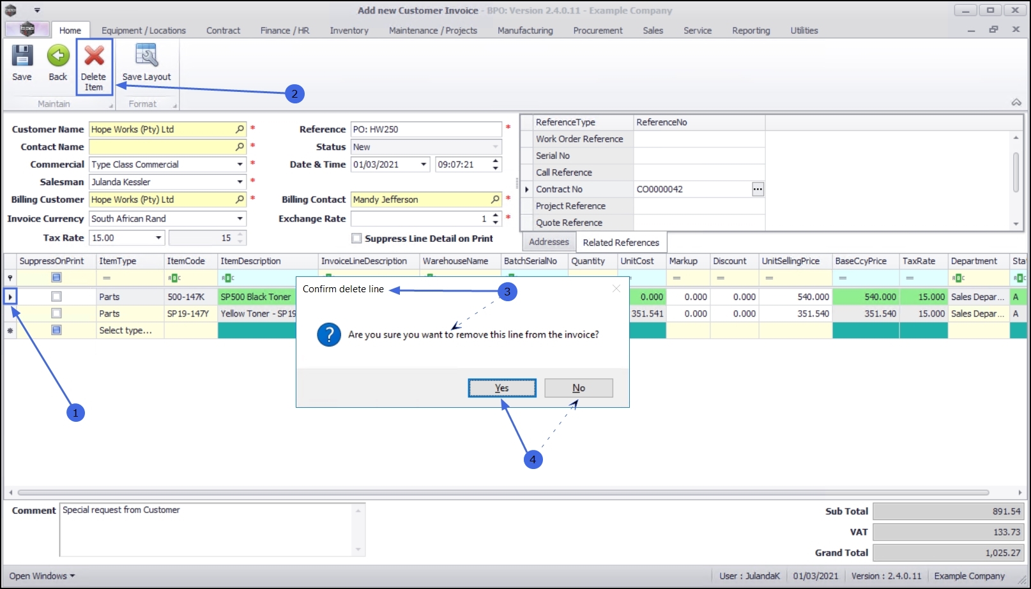Screen dimensions: 1031x589
Task: Open Billing Customer lookup magnifier
Action: (240, 200)
